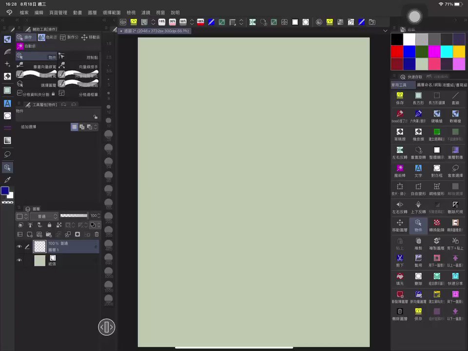Select 自動選 auto select sub tool group
Image resolution: width=468 pixels, height=351 pixels.
click(27, 46)
